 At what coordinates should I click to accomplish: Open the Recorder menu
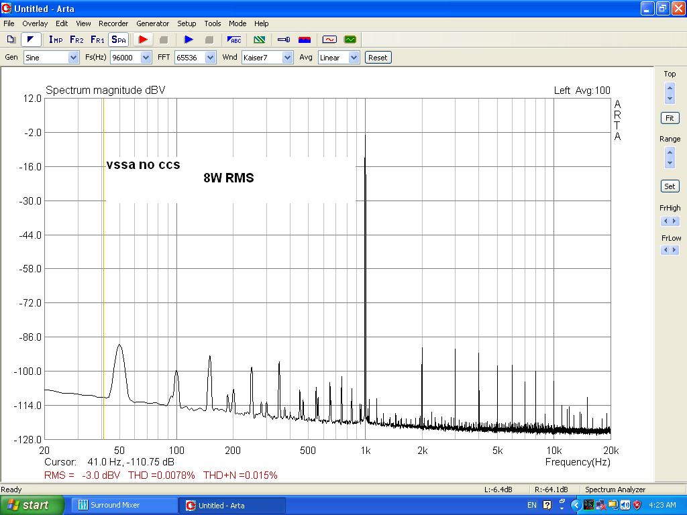coord(113,23)
